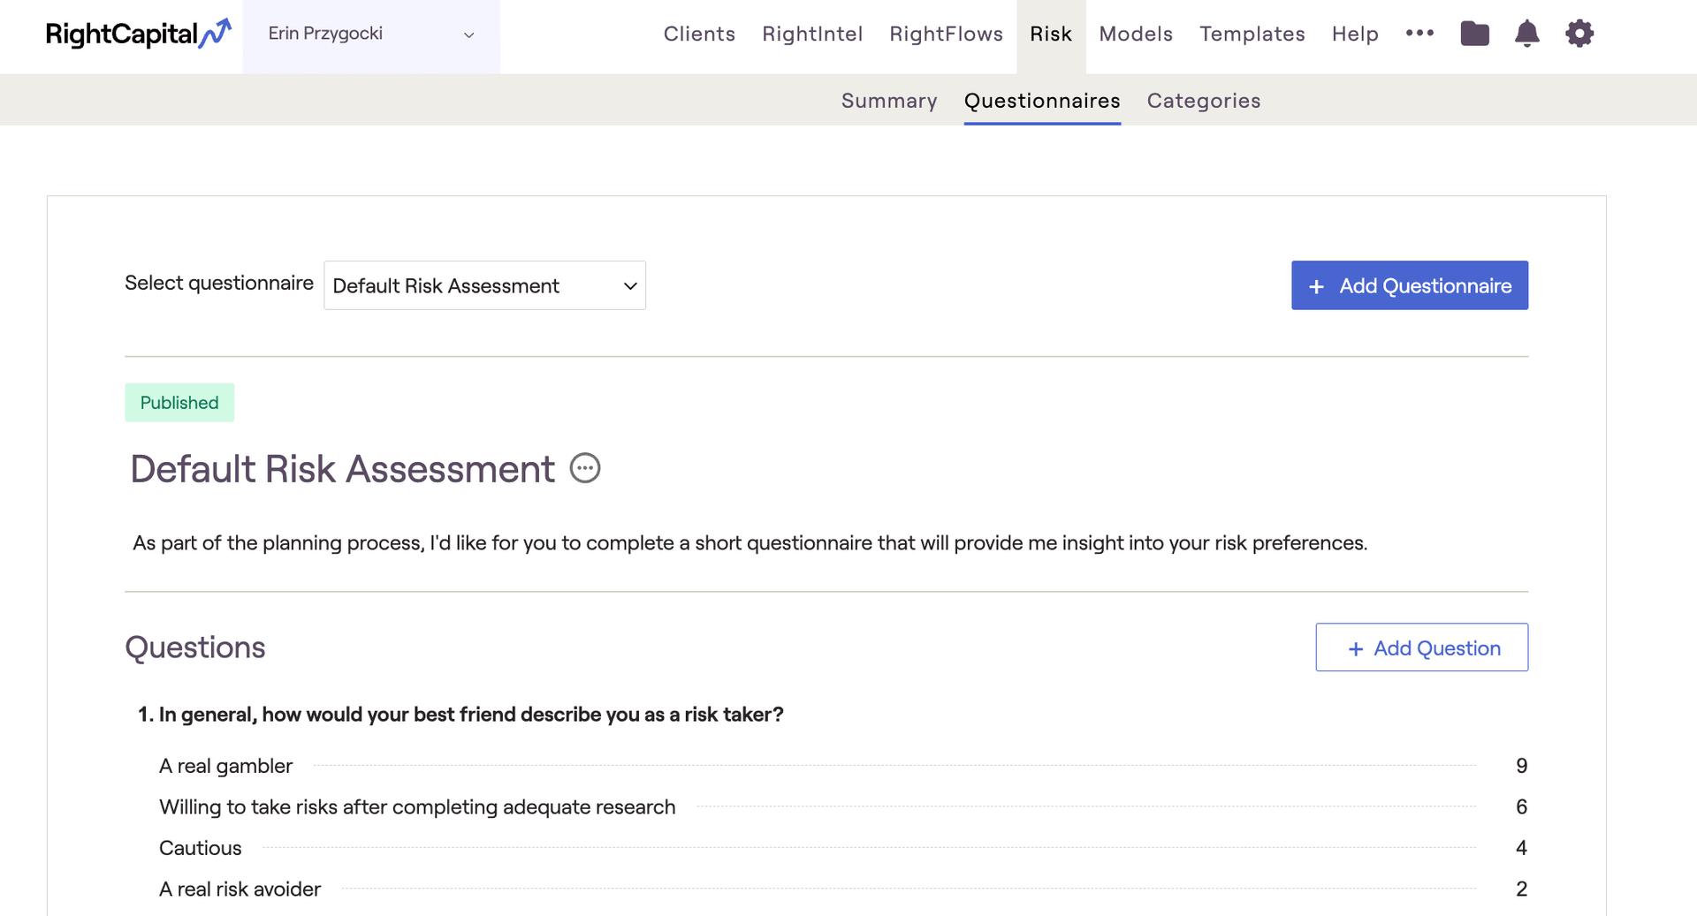Open RightFlows from the navigation
Screen dimensions: 1697x916
point(946,34)
